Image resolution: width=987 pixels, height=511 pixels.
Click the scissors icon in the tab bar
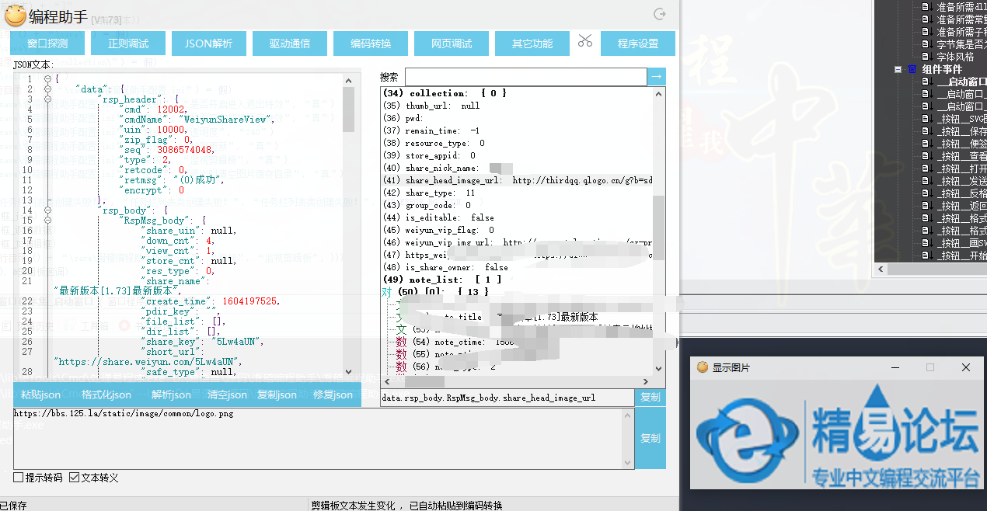coord(584,41)
